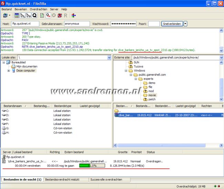Click the parent directory '..' folder icon
This screenshot has width=224, height=189.
click(116, 111)
